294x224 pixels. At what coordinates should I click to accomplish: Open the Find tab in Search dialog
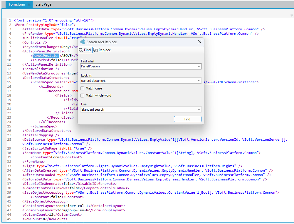point(85,50)
